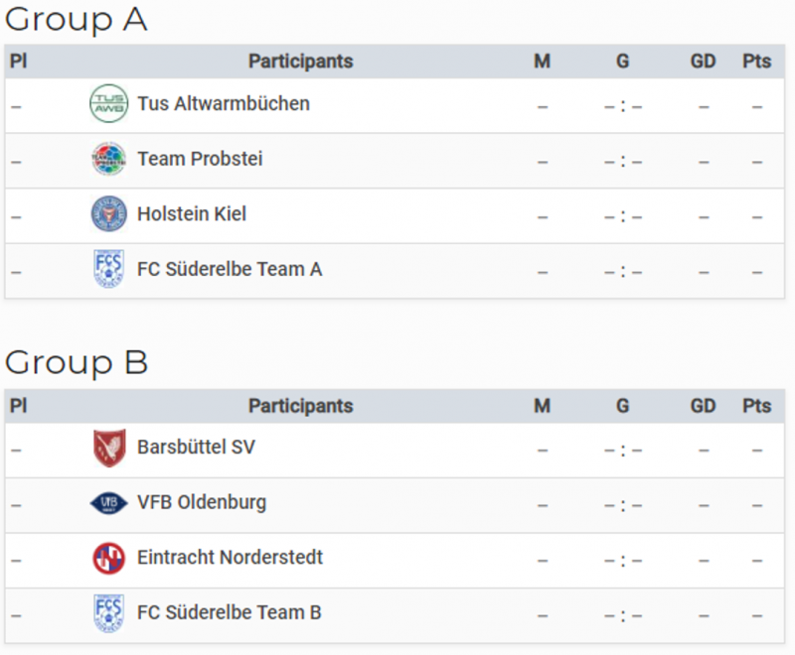
Task: Click the Eintracht Norderstedt round logo
Action: (108, 559)
